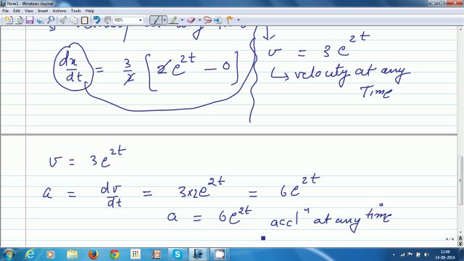
Task: Click the network signal tray icon
Action: pos(402,254)
